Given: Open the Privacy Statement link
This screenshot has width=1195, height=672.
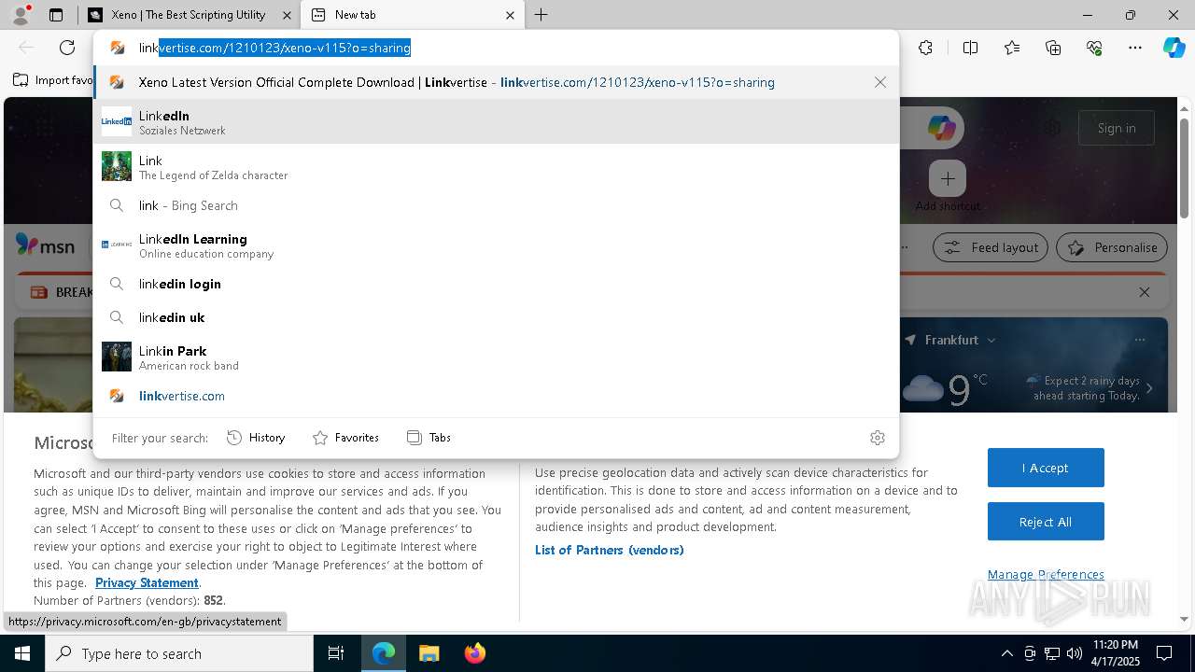Looking at the screenshot, I should click(x=147, y=582).
